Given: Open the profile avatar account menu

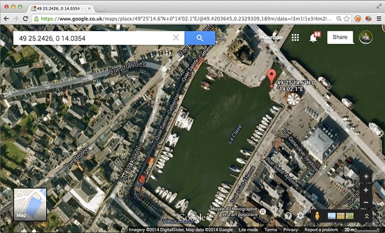Looking at the screenshot, I should pos(366,37).
